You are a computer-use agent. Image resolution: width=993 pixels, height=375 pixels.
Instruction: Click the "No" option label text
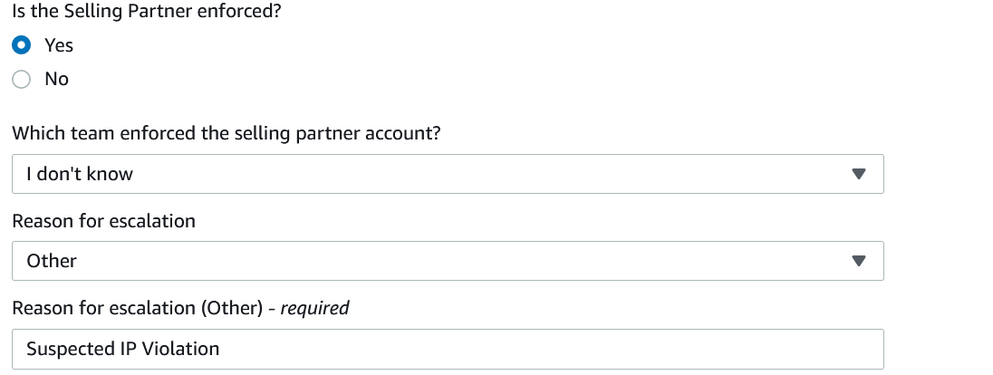click(x=56, y=79)
